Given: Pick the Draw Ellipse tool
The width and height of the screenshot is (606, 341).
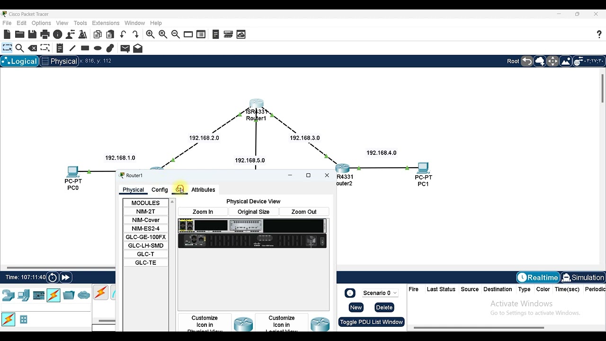Looking at the screenshot, I should [98, 48].
